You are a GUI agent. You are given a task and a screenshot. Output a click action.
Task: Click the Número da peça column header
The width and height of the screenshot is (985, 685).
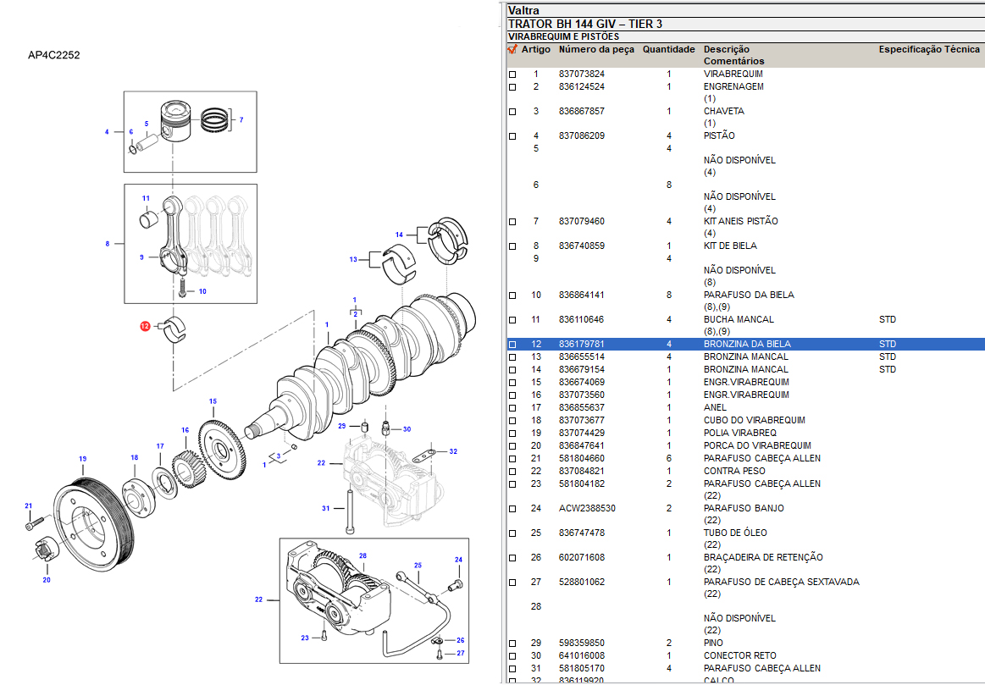pyautogui.click(x=596, y=50)
